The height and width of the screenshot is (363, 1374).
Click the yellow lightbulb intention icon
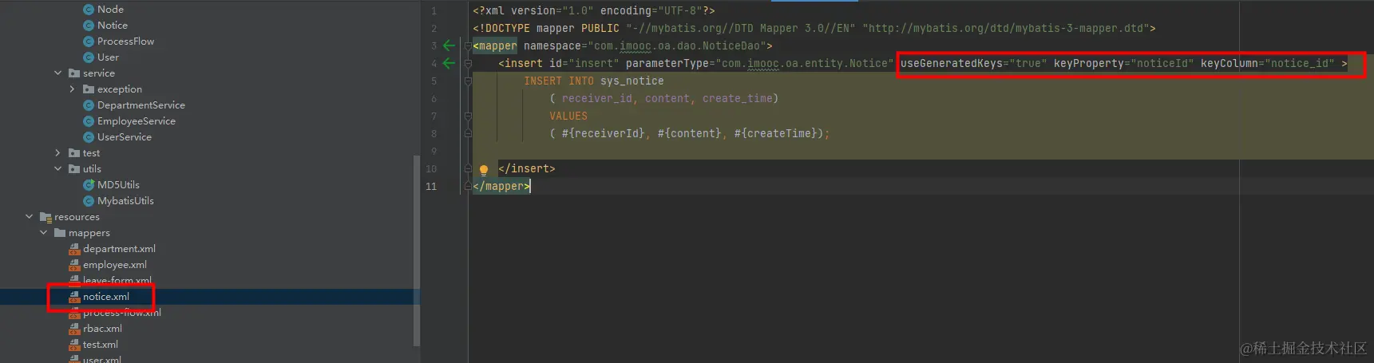tap(483, 169)
